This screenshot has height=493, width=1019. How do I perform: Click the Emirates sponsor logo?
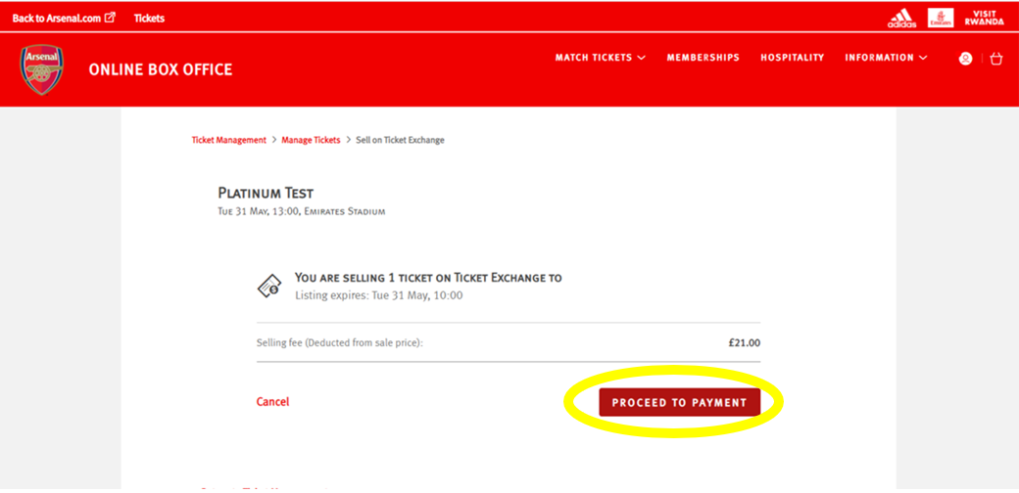tap(941, 19)
